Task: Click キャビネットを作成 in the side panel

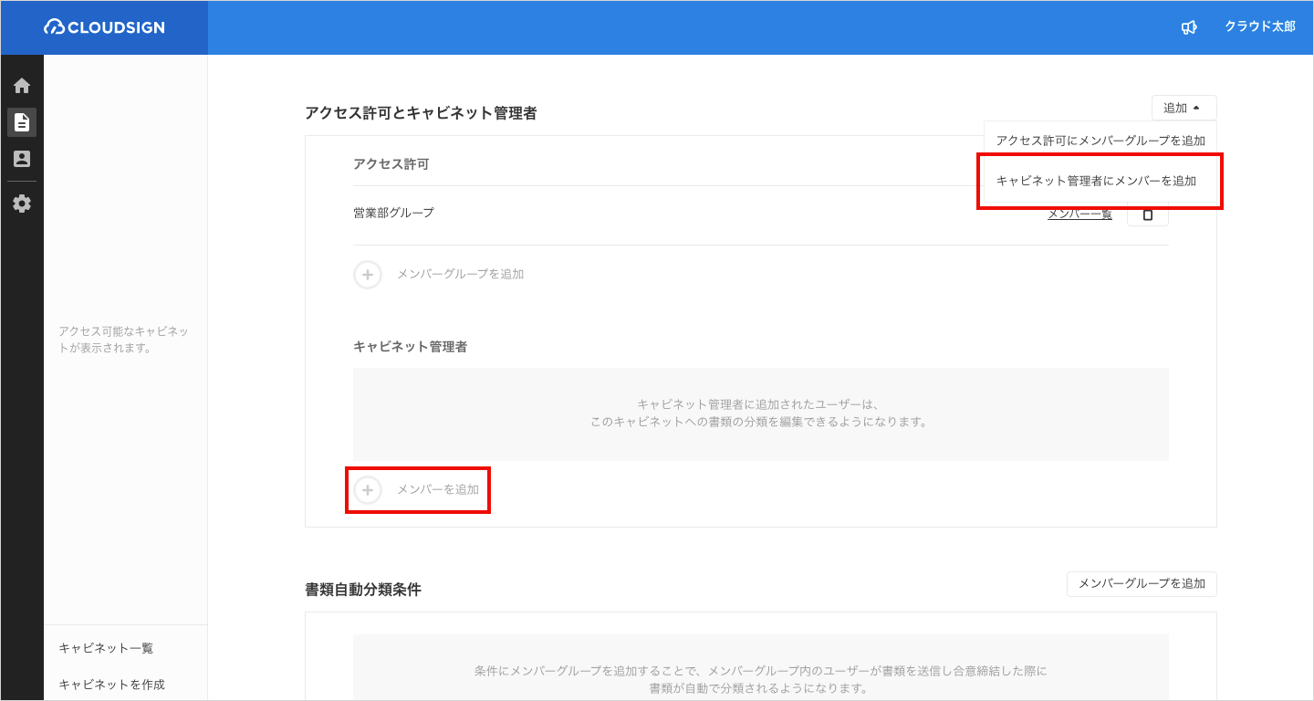Action: [x=111, y=685]
